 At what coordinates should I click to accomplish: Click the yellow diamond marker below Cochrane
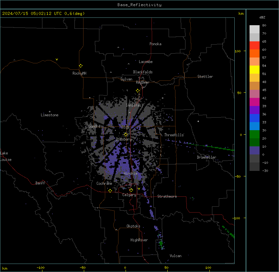pyautogui.click(x=110, y=191)
